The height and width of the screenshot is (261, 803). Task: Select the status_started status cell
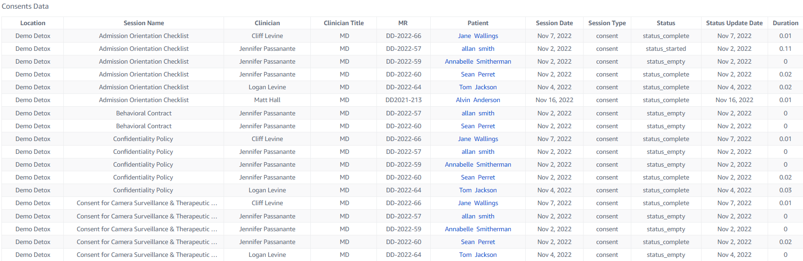pyautogui.click(x=666, y=49)
